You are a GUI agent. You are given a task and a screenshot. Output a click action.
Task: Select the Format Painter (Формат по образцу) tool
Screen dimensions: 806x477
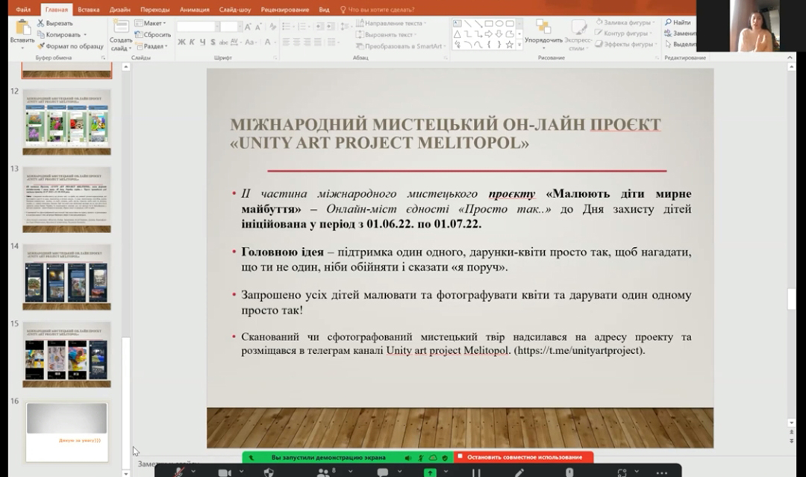tap(40, 46)
